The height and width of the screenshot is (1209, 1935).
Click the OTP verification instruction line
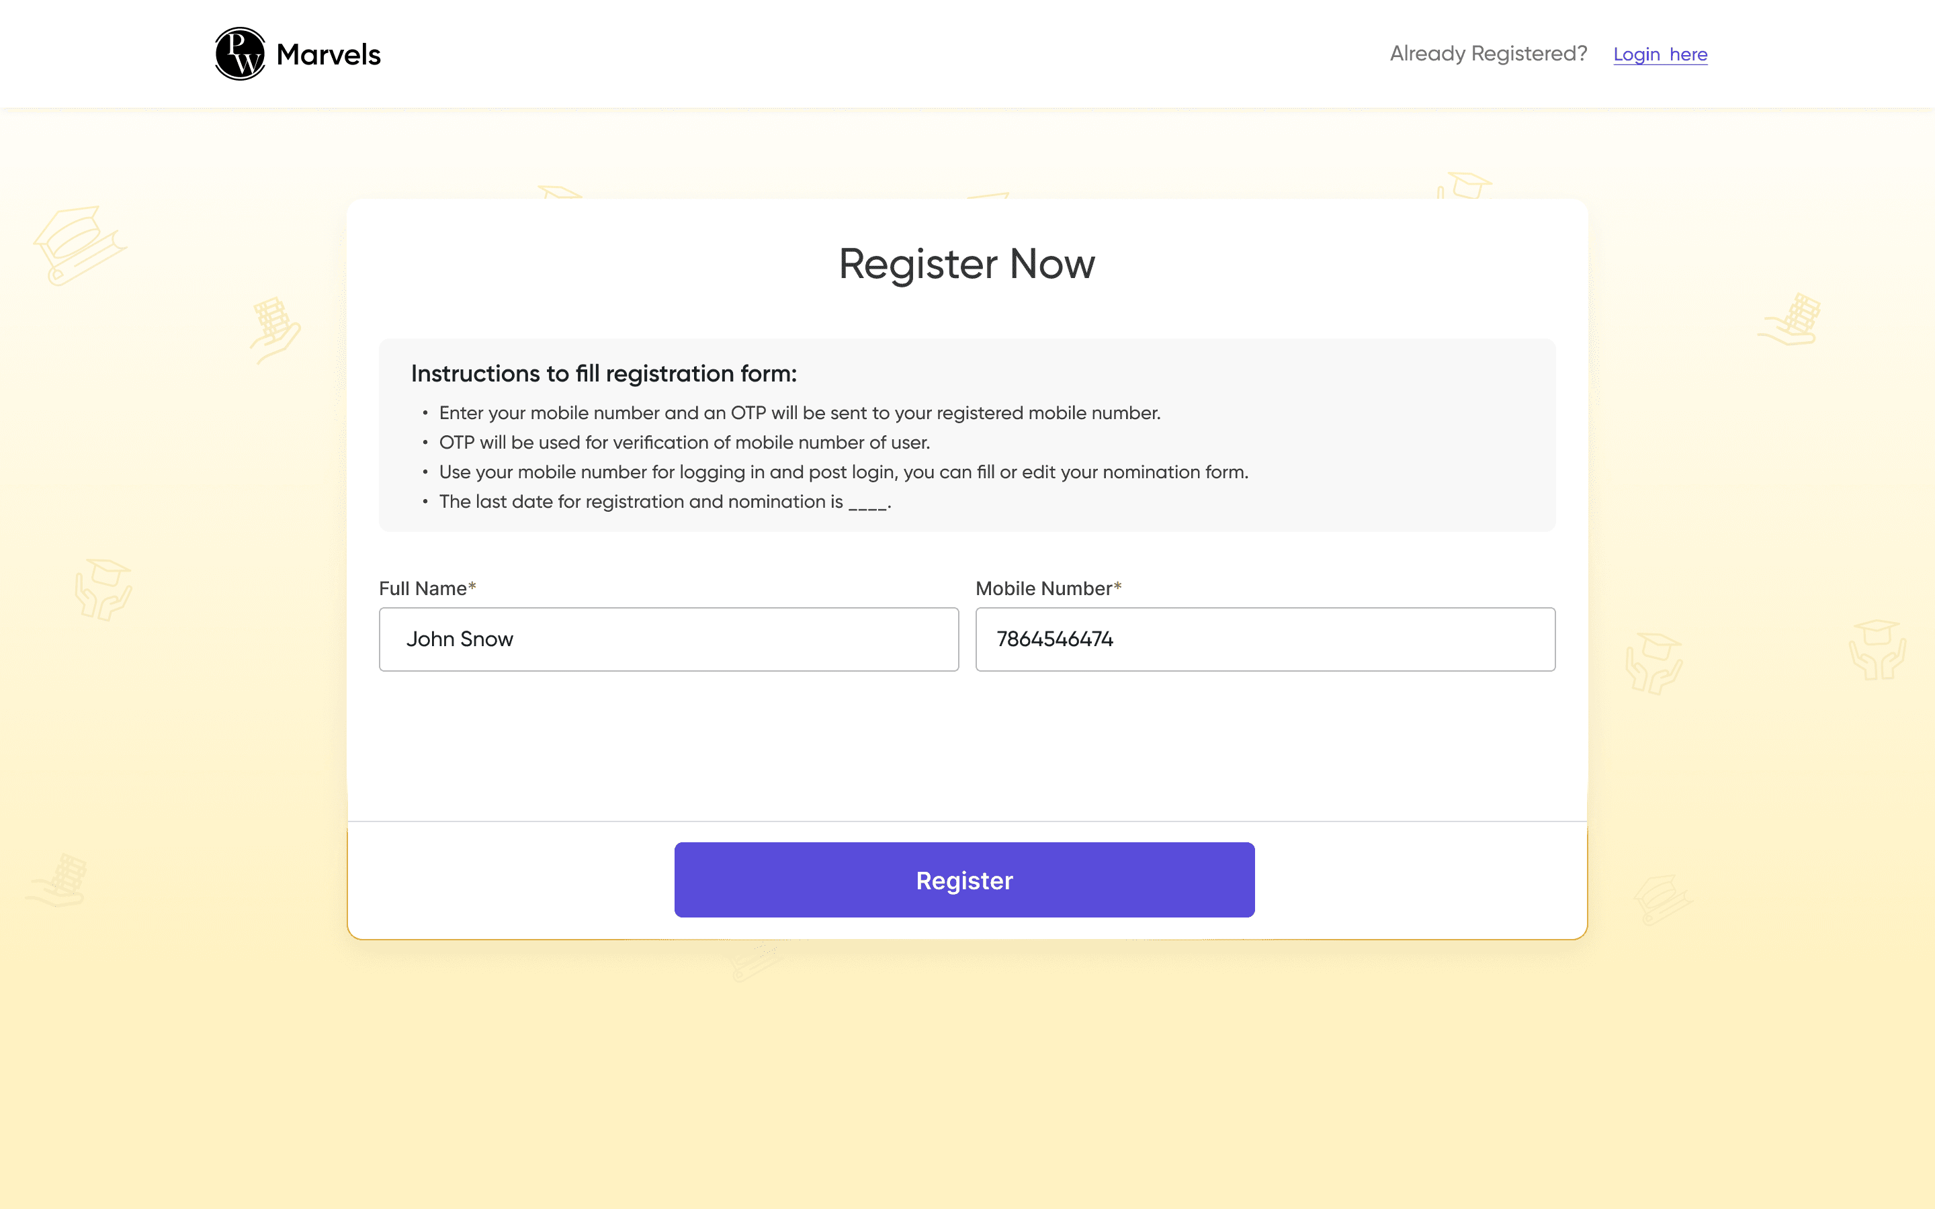(685, 442)
